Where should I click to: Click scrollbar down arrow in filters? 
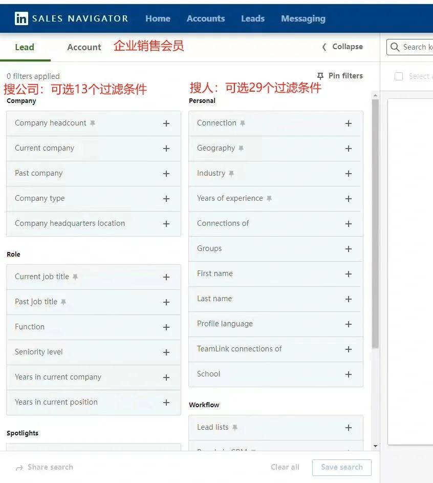375,446
